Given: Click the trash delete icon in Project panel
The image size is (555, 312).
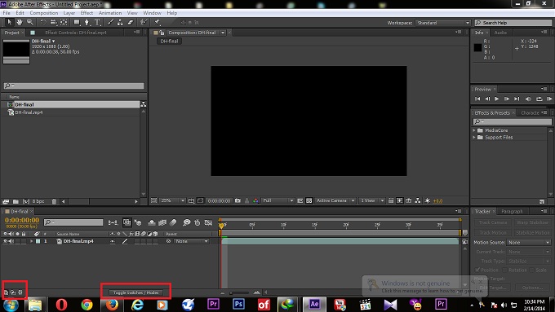Looking at the screenshot, I should [x=54, y=201].
